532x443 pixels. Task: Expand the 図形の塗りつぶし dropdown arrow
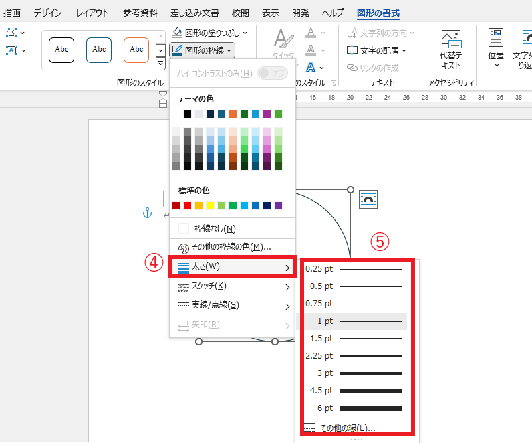(245, 33)
